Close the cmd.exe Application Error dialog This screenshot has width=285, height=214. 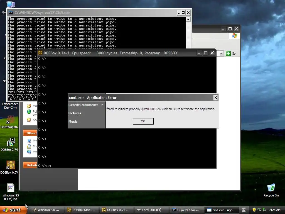tap(216, 98)
